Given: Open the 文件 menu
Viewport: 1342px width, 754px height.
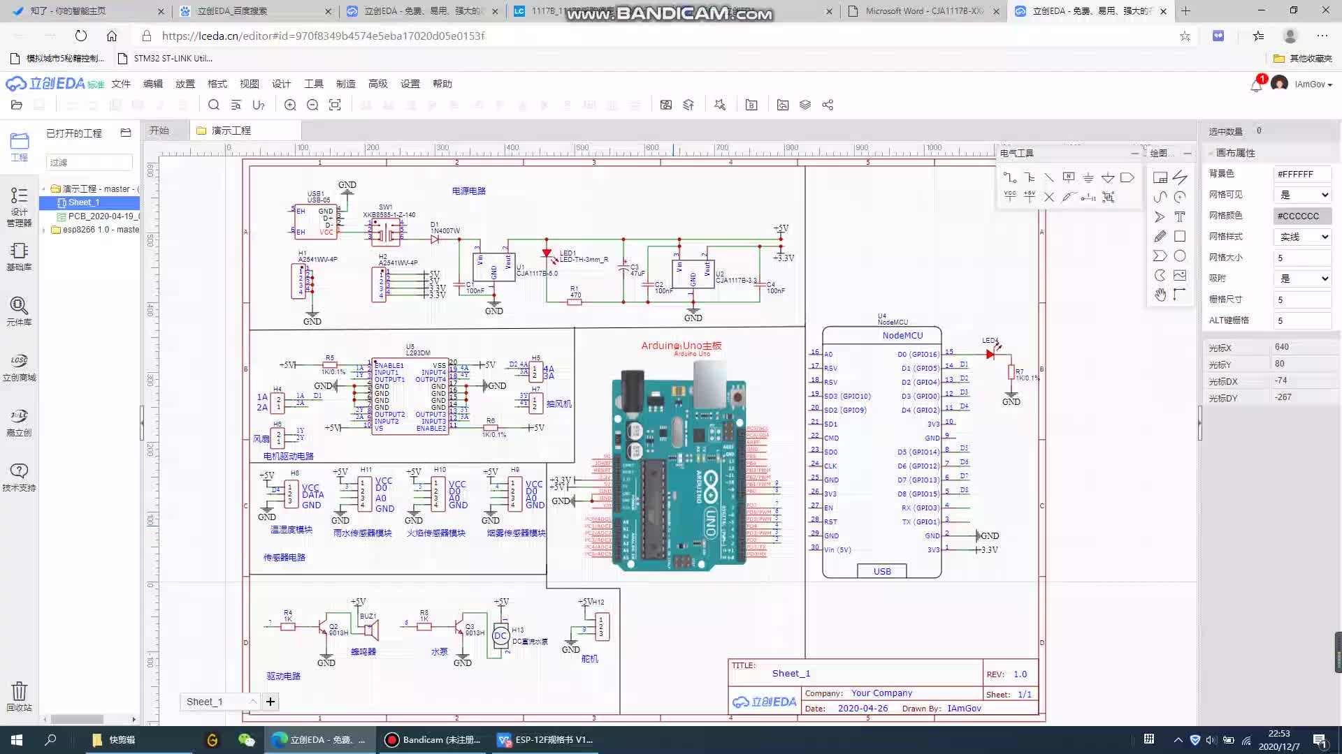Looking at the screenshot, I should [121, 84].
